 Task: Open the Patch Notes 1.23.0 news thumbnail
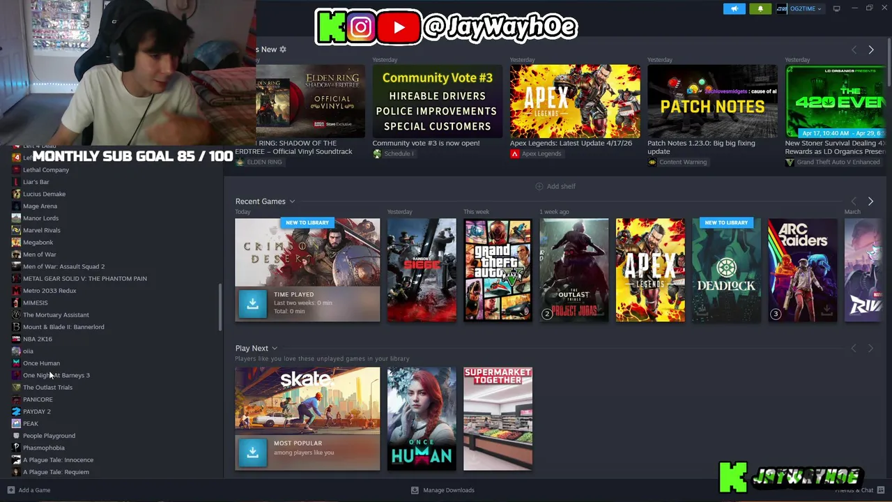tap(712, 101)
